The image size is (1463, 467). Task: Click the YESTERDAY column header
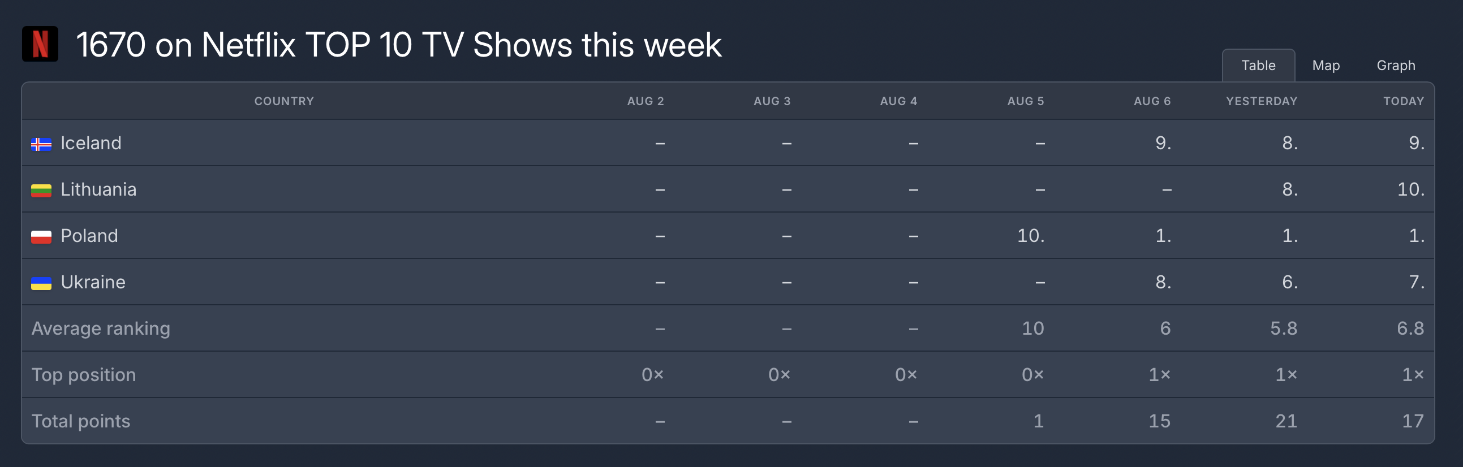tap(1262, 101)
